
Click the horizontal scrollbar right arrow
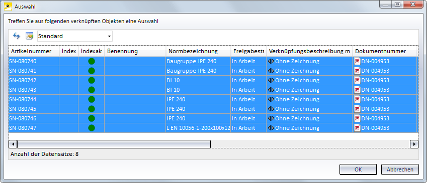414,144
